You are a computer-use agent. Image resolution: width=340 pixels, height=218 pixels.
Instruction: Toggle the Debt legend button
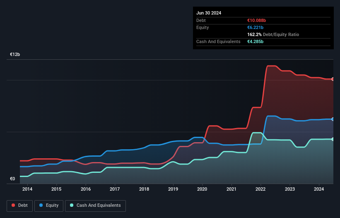[x=20, y=206]
